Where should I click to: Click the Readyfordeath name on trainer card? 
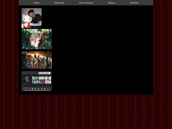click(x=44, y=73)
